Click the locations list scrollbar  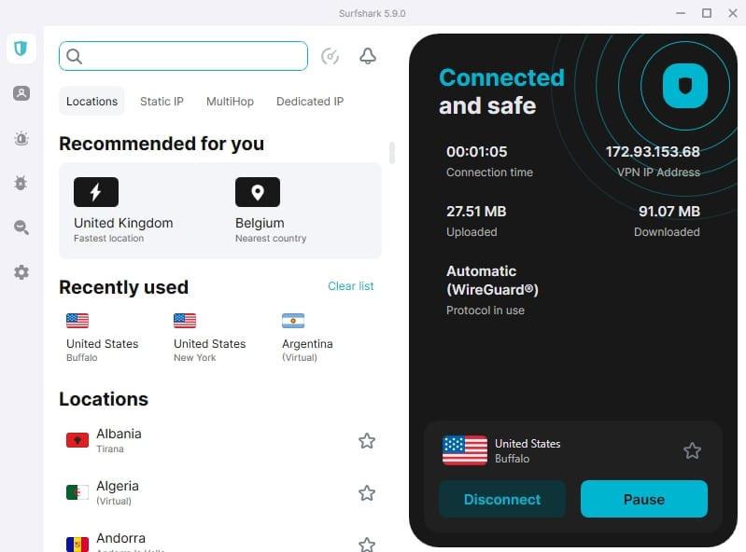pos(392,153)
